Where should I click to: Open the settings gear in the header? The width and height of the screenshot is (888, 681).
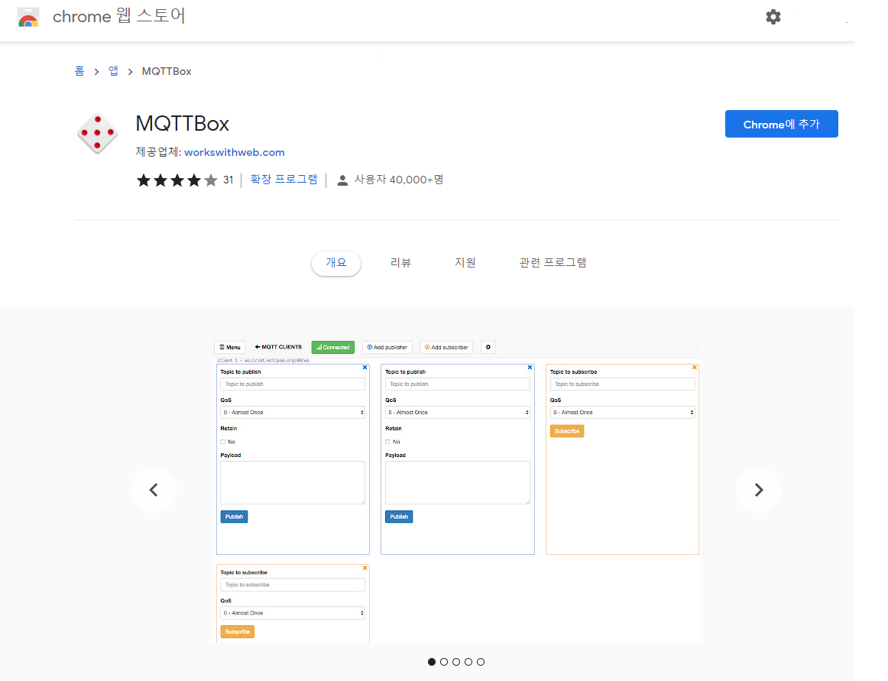[x=773, y=17]
